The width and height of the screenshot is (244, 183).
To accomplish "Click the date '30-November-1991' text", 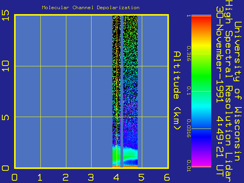I will (x=220, y=55).
